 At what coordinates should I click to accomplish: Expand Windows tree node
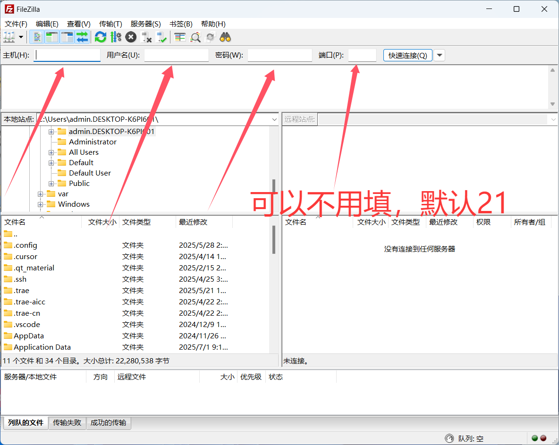tap(40, 204)
